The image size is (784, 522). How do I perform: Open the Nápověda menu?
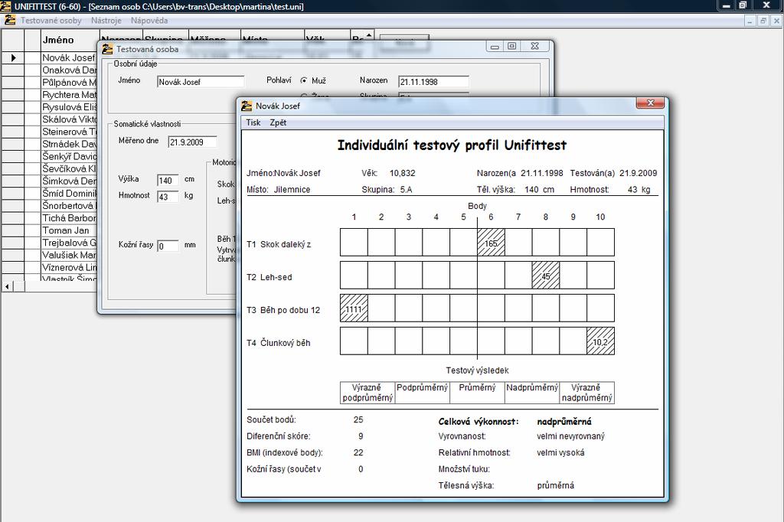(149, 21)
